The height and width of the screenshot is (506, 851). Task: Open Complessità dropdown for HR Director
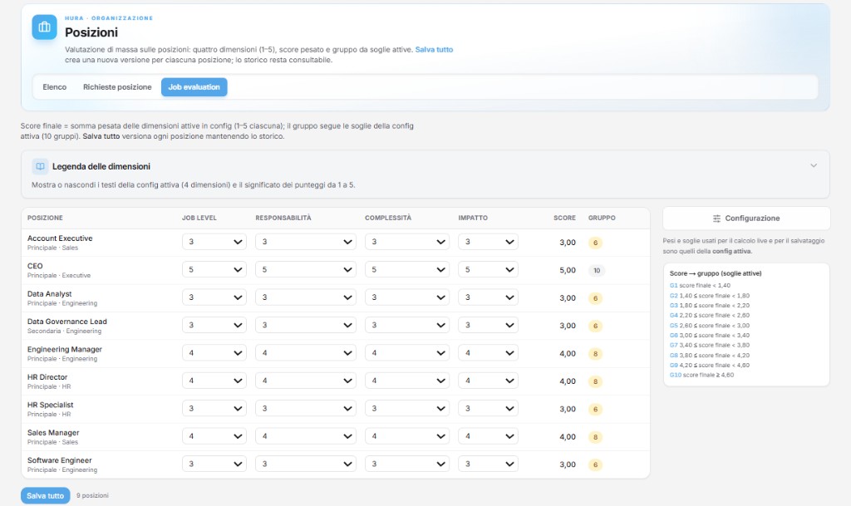pyautogui.click(x=407, y=381)
